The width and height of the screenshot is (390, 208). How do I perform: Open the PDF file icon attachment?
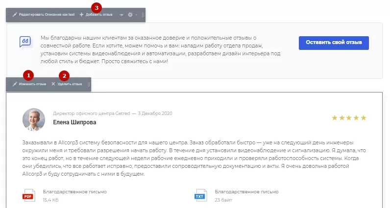(29, 195)
